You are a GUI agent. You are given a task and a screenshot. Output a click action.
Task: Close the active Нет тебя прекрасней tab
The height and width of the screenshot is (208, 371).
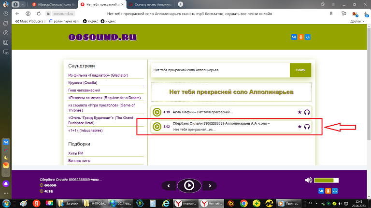pos(122,4)
